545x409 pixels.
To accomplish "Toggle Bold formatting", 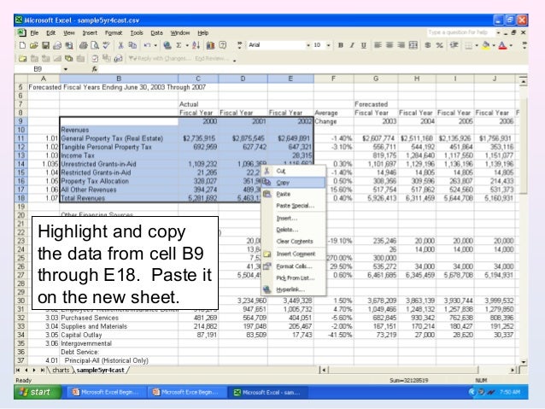I will coord(341,45).
